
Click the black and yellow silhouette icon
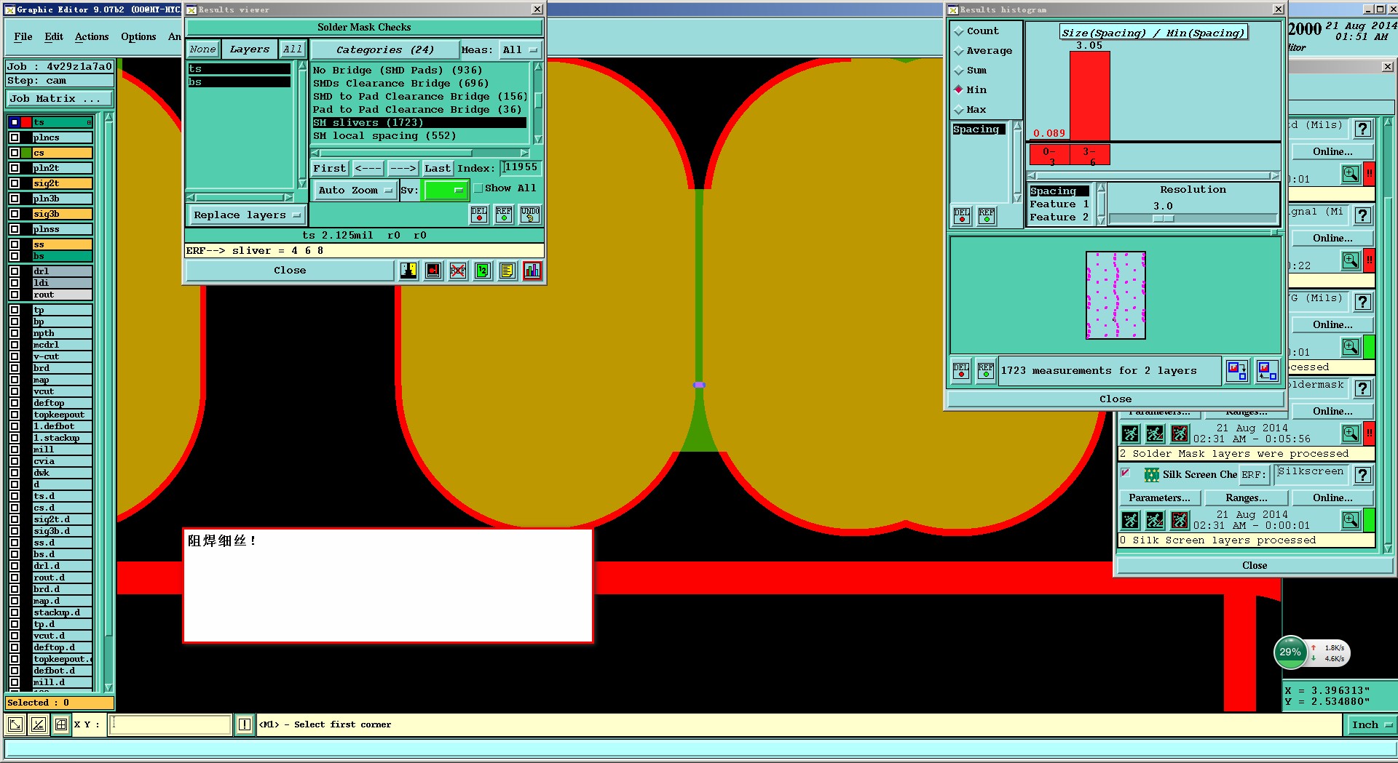408,271
